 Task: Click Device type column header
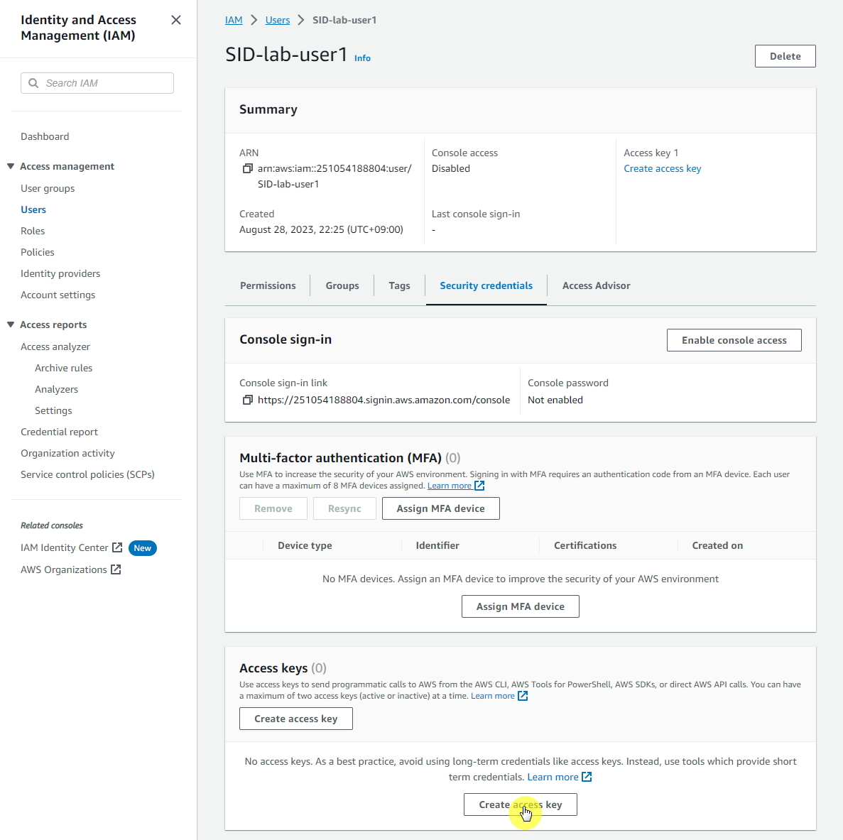point(305,545)
